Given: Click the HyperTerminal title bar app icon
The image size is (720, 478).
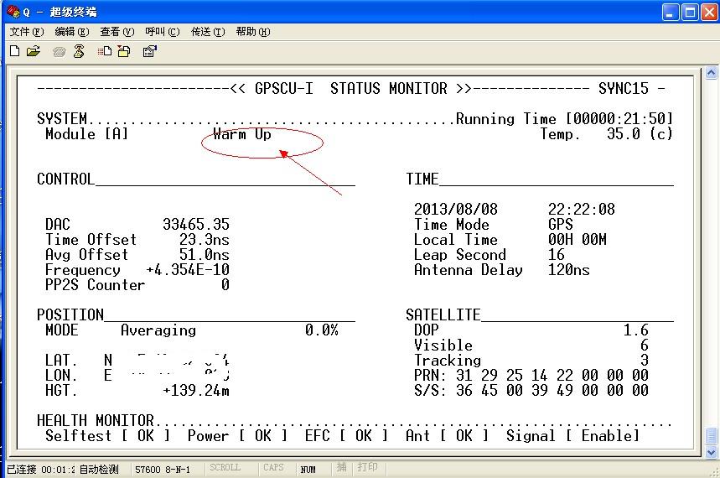Looking at the screenshot, I should [x=13, y=12].
